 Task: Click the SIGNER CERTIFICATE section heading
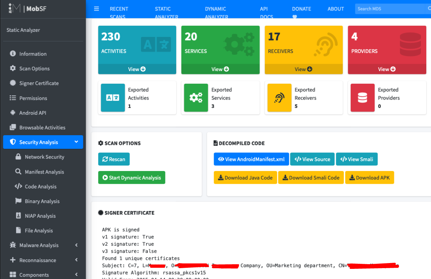[126, 213]
